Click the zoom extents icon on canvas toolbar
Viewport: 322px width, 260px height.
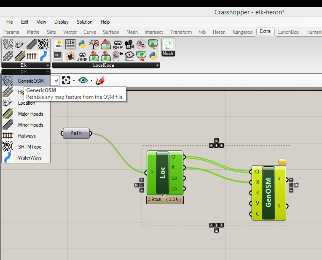66,80
